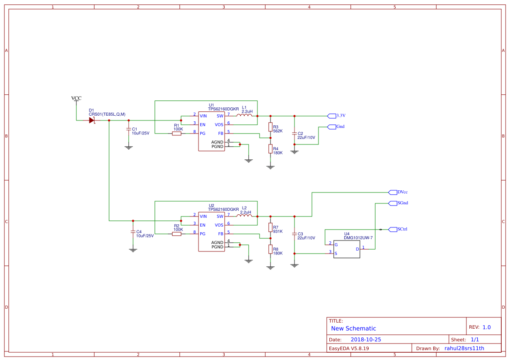The height and width of the screenshot is (361, 510).
Task: Click the DMG1012UW-7 part label
Action: [x=358, y=238]
